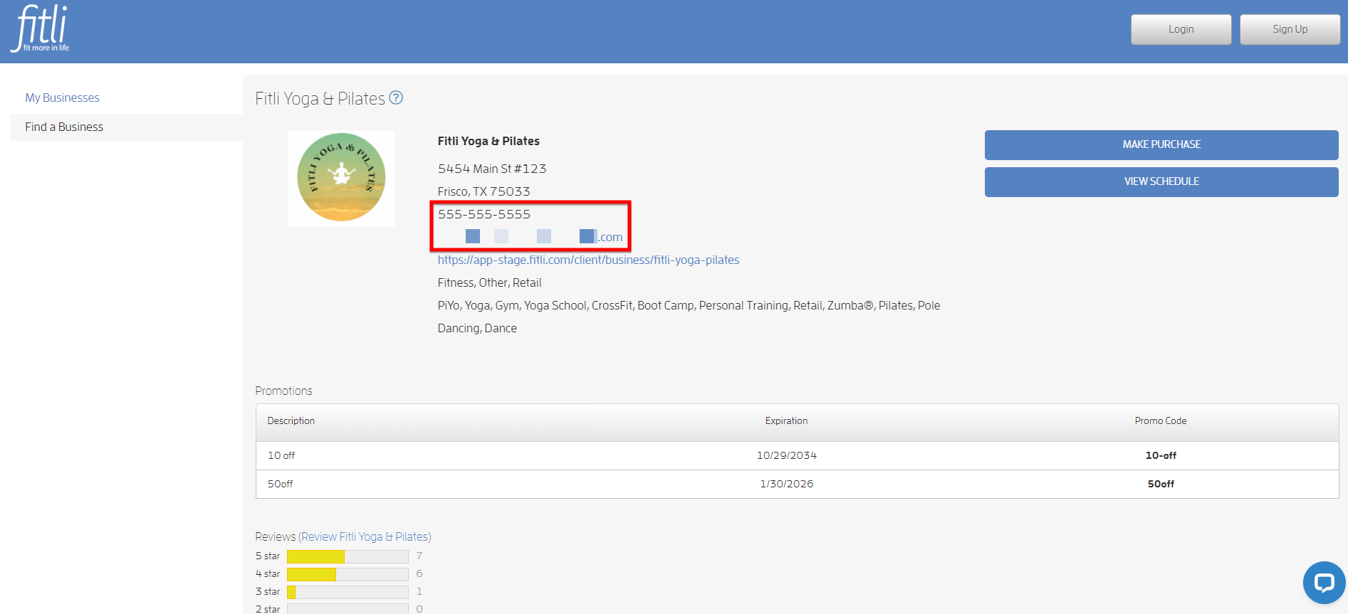Click the 3 star rating bar
The image size is (1348, 614).
[348, 592]
